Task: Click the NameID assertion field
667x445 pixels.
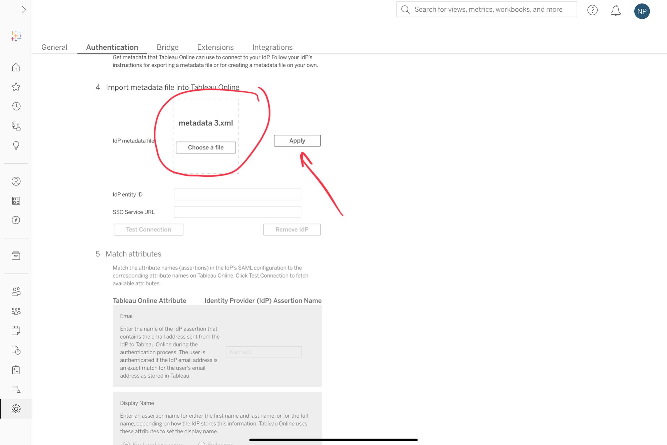Action: tap(264, 352)
